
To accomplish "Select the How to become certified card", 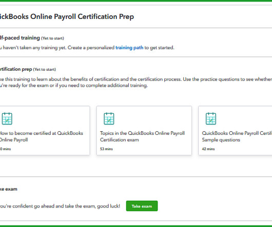I will tap(45, 131).
